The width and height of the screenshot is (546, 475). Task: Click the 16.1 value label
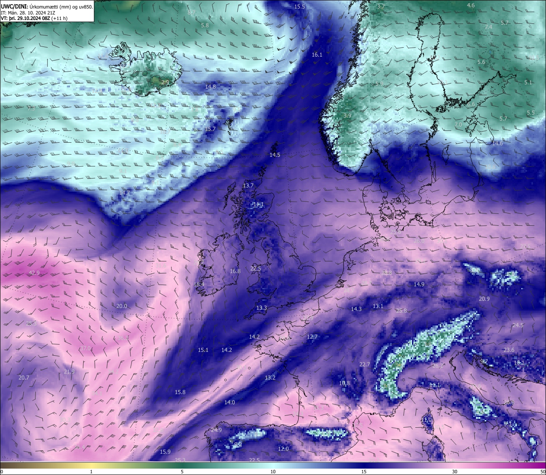click(317, 55)
